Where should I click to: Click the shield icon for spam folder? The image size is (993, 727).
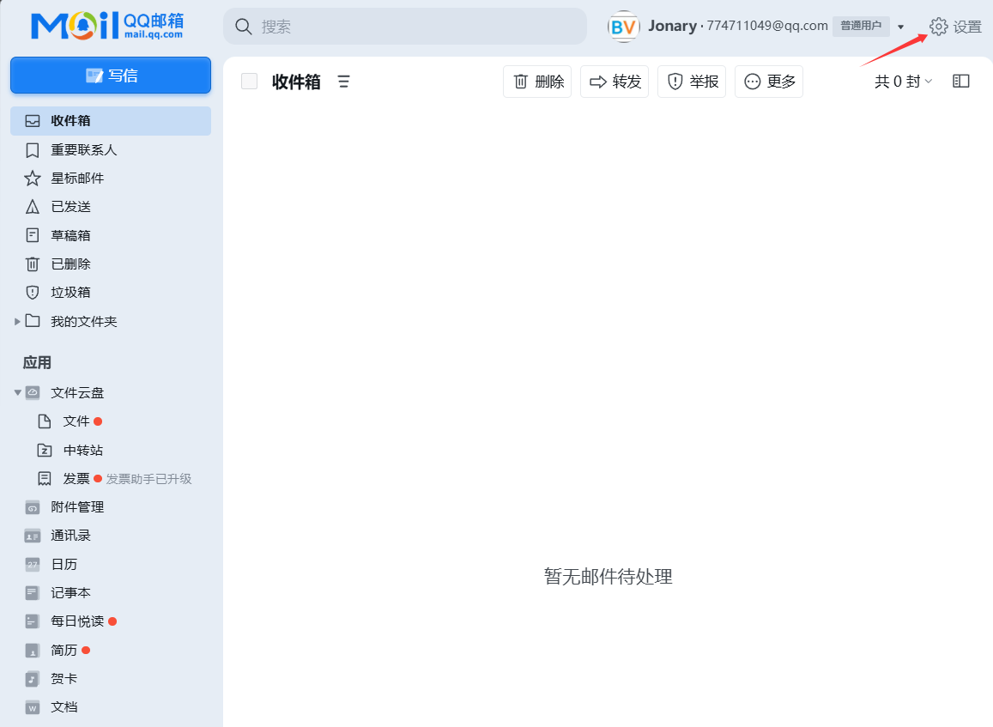click(33, 293)
